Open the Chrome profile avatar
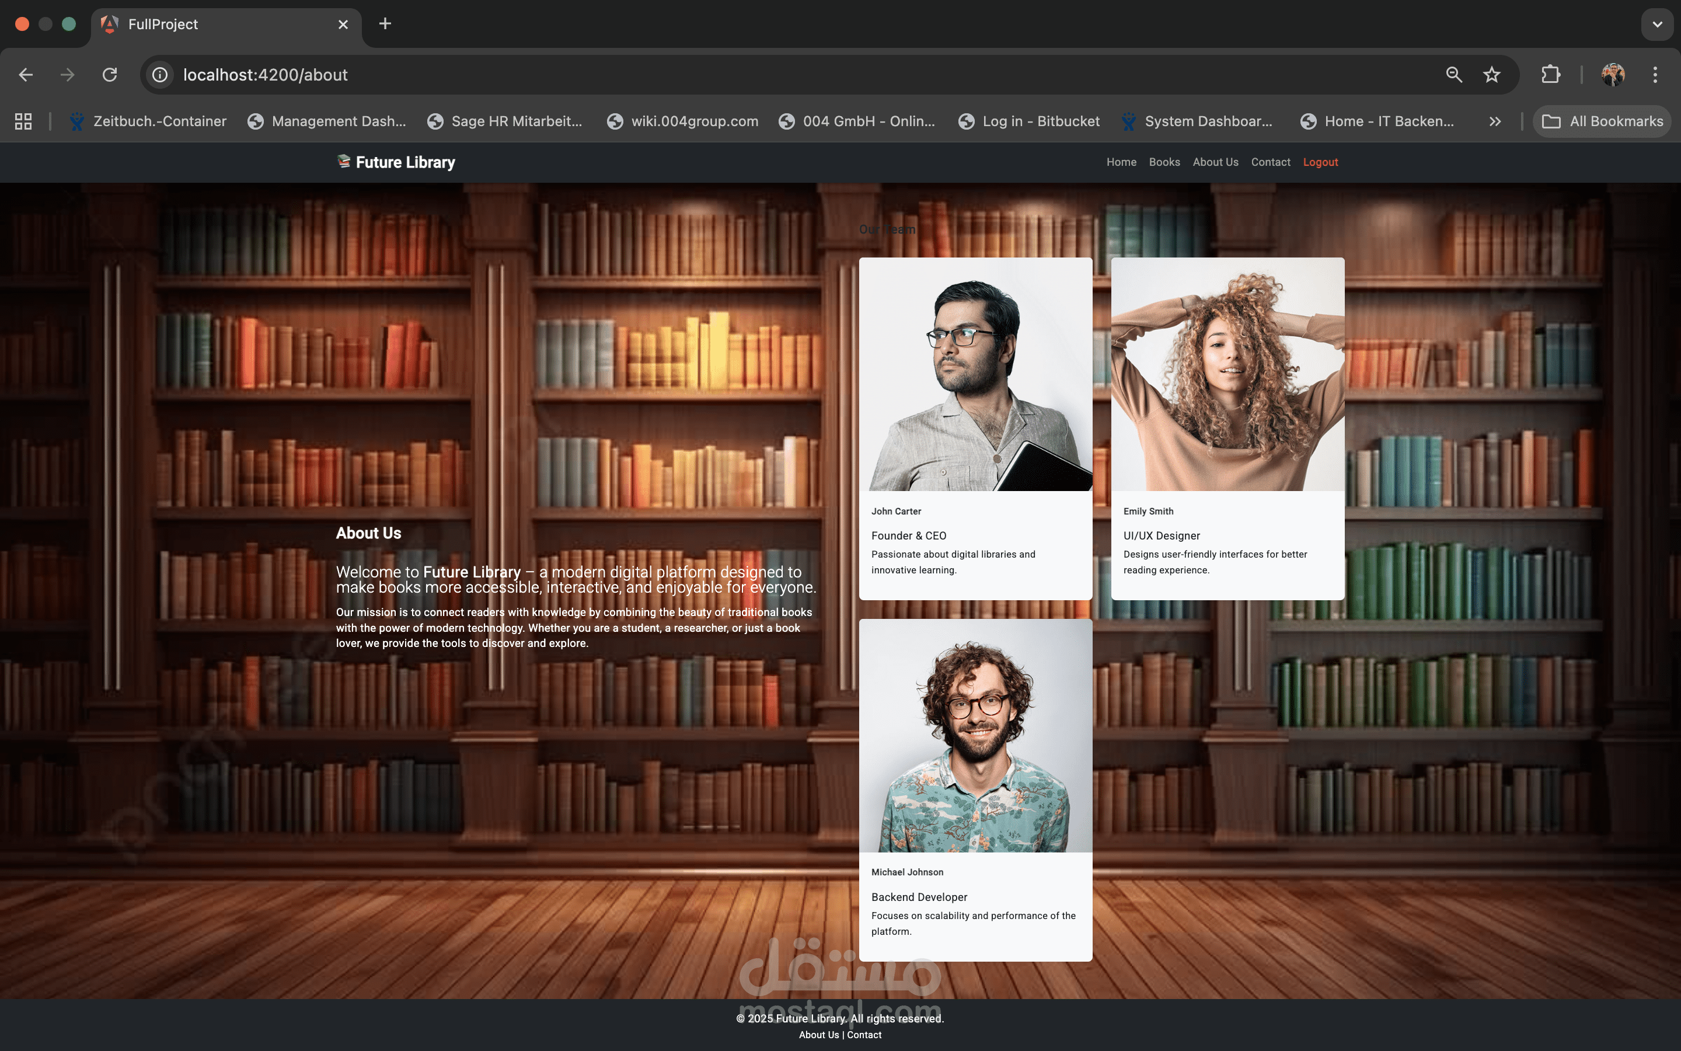 point(1612,74)
